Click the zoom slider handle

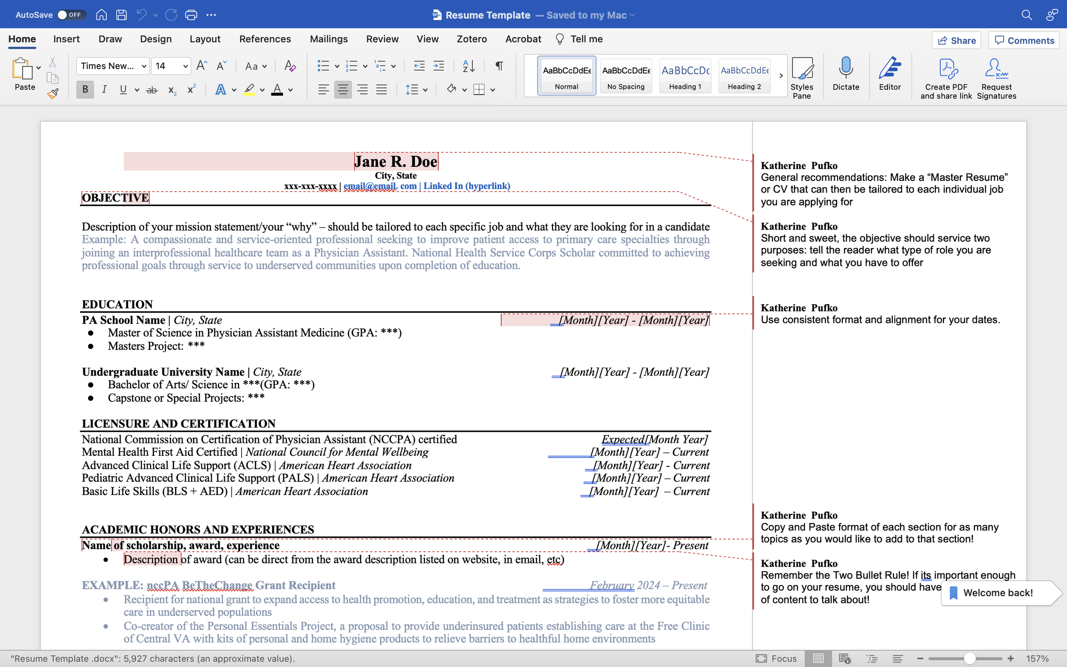[x=969, y=658]
